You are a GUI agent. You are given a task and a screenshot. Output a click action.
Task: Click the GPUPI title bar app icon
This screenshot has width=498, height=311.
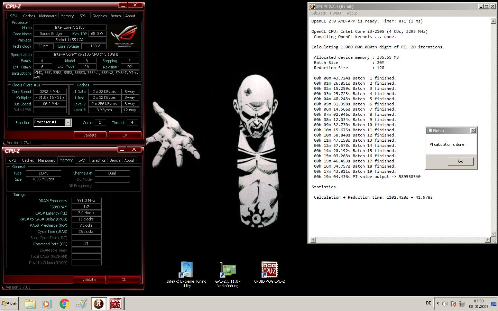pos(312,7)
